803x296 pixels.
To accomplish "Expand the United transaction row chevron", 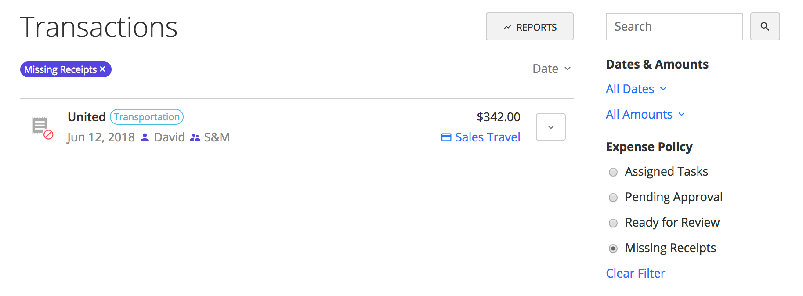I will [551, 127].
